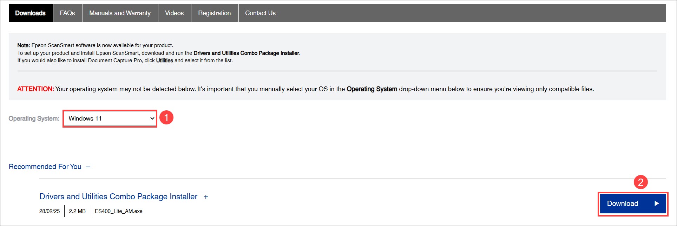
Task: Switch to the FAQs tab
Action: (x=67, y=13)
